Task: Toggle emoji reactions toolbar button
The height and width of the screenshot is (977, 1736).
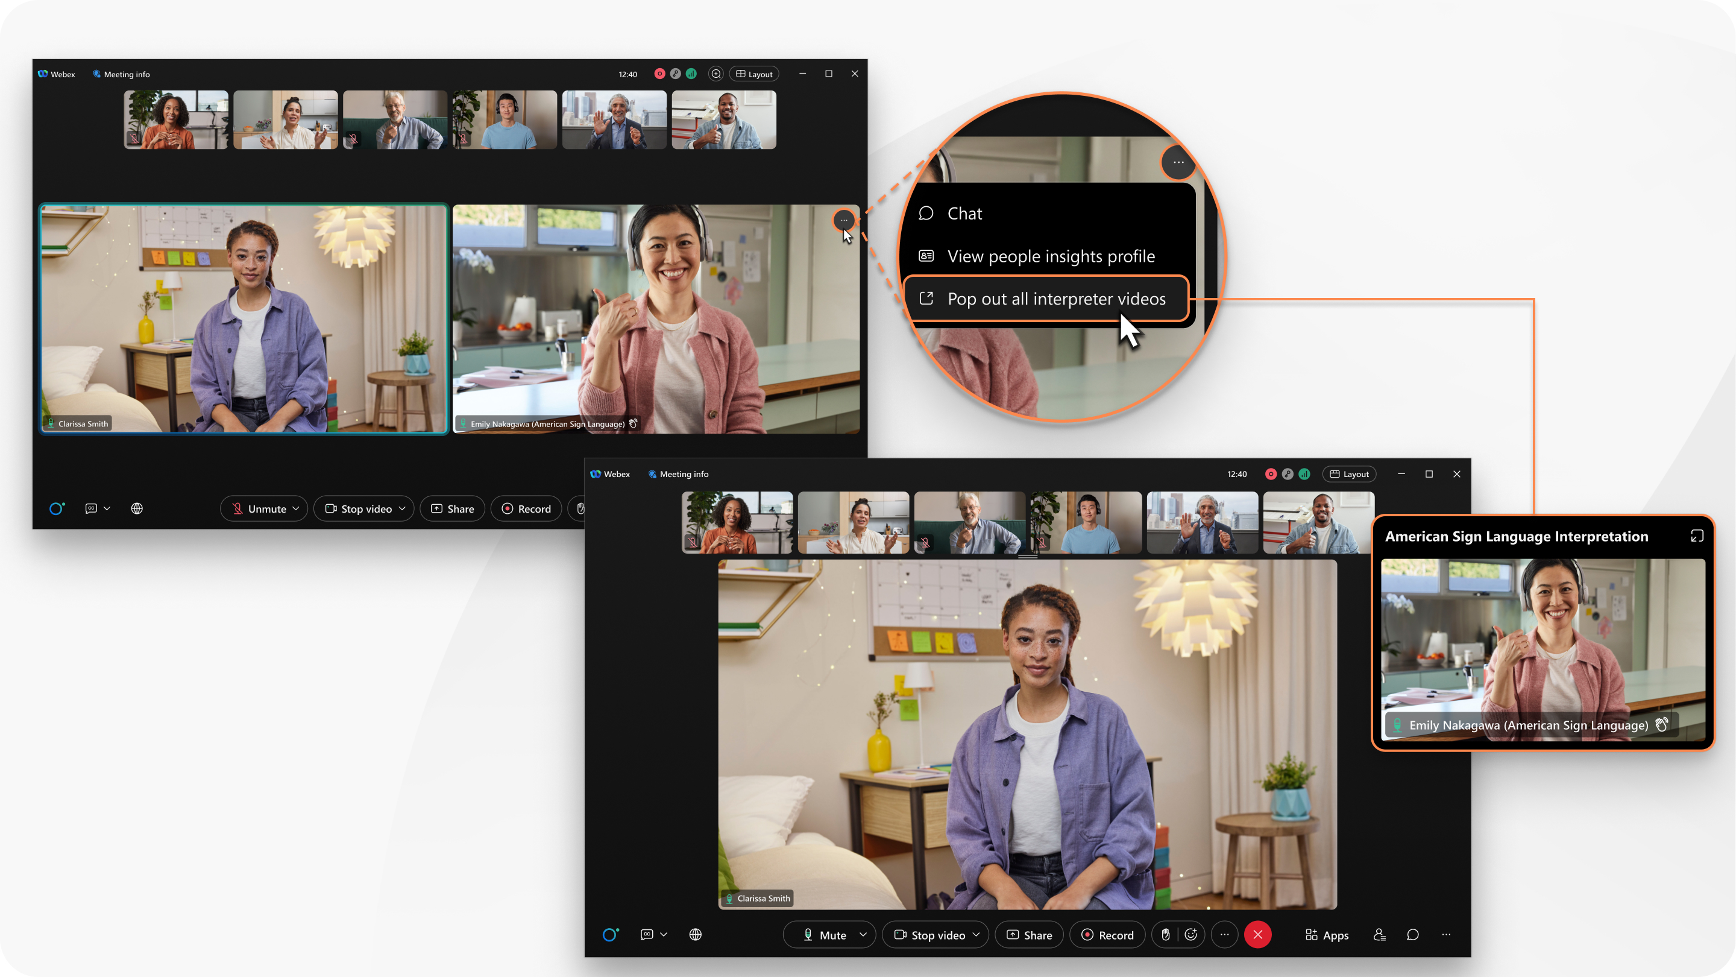Action: tap(1192, 934)
